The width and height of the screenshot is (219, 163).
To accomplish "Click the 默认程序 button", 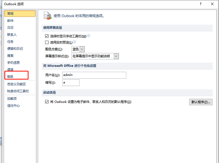I will click(x=200, y=102).
